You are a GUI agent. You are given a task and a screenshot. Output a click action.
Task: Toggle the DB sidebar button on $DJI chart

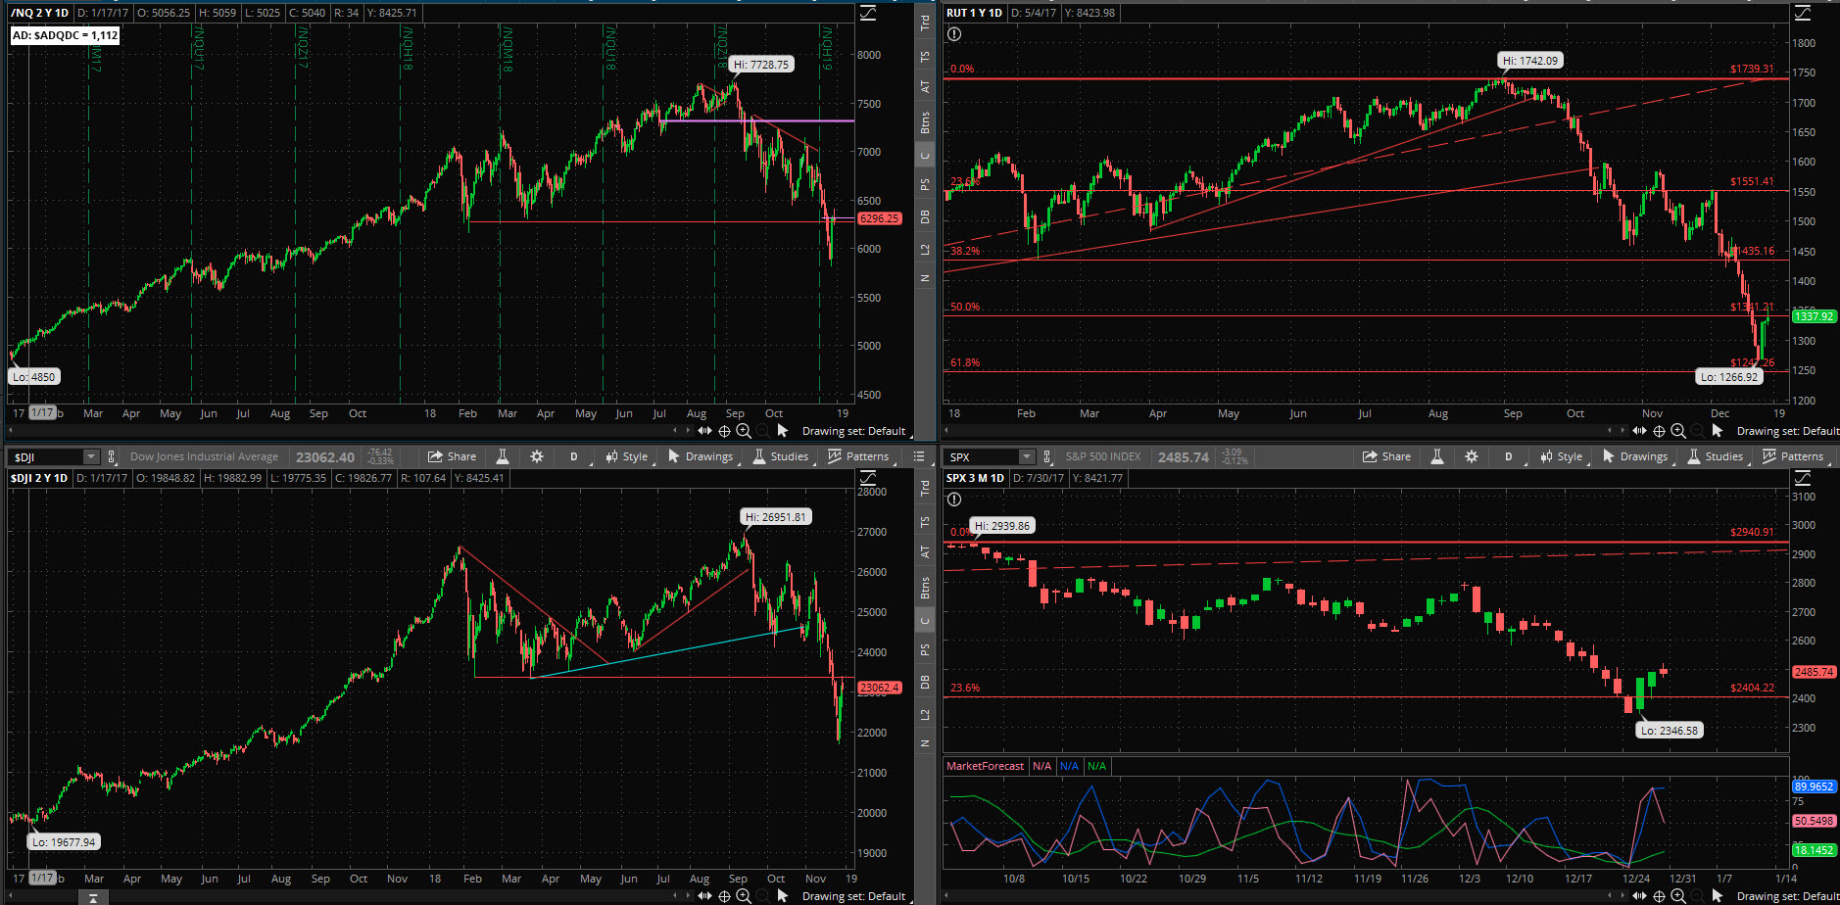(x=925, y=683)
